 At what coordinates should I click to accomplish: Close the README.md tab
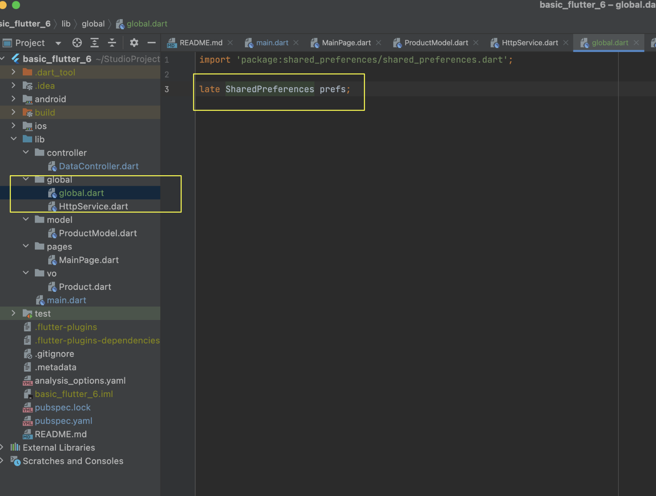point(230,43)
